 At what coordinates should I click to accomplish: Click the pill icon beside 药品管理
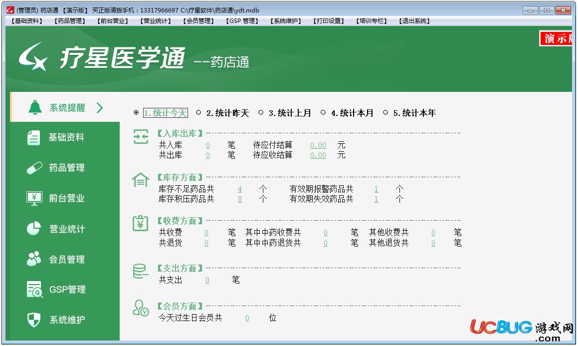(x=34, y=168)
